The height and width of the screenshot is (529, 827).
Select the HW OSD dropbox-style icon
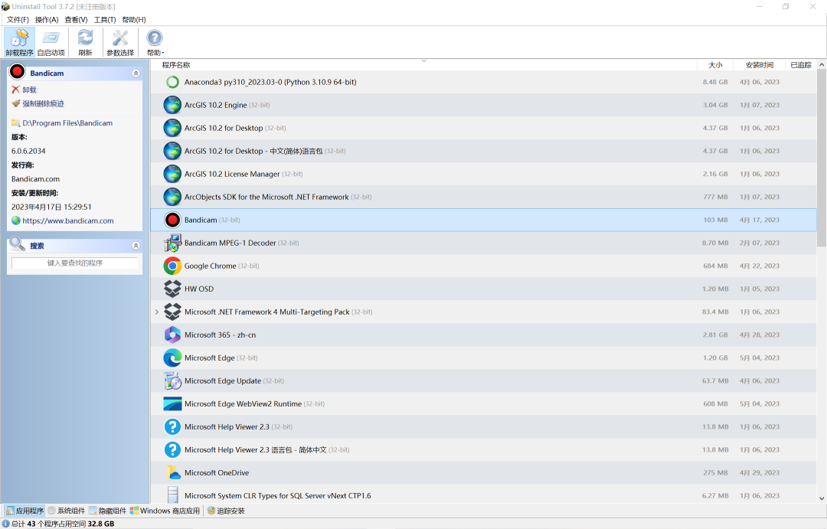(x=172, y=289)
